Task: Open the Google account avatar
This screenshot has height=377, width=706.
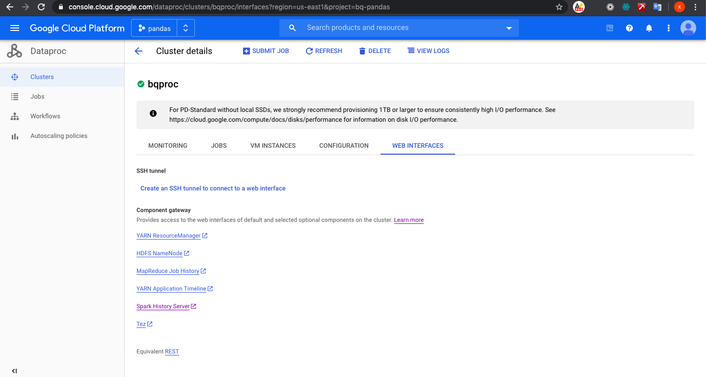Action: (x=688, y=28)
